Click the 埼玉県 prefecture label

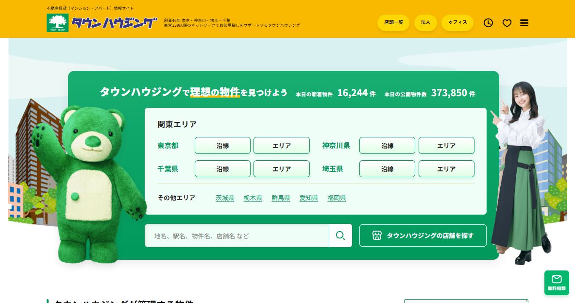[x=333, y=169]
